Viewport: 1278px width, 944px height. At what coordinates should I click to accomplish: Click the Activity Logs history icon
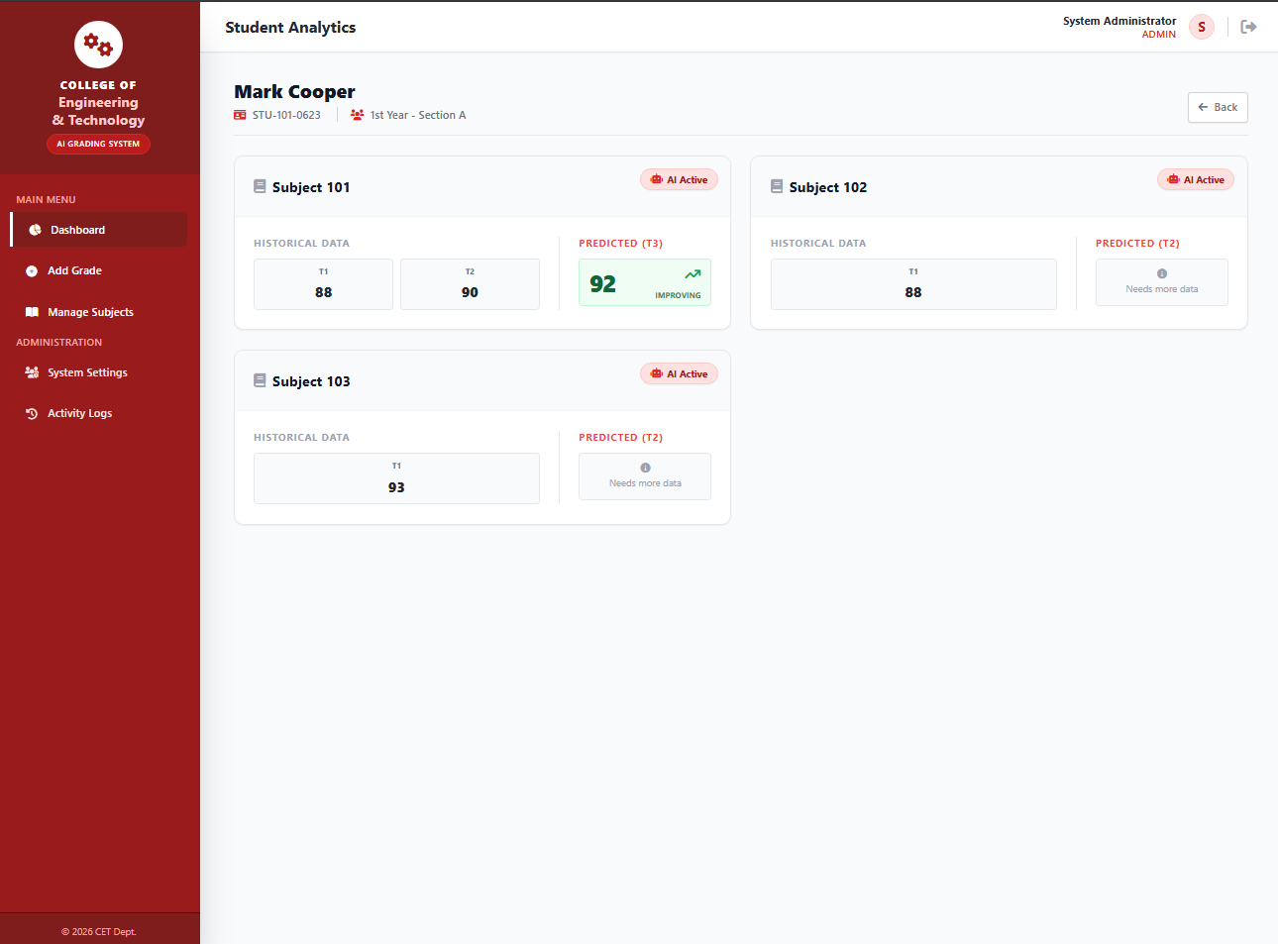coord(31,413)
